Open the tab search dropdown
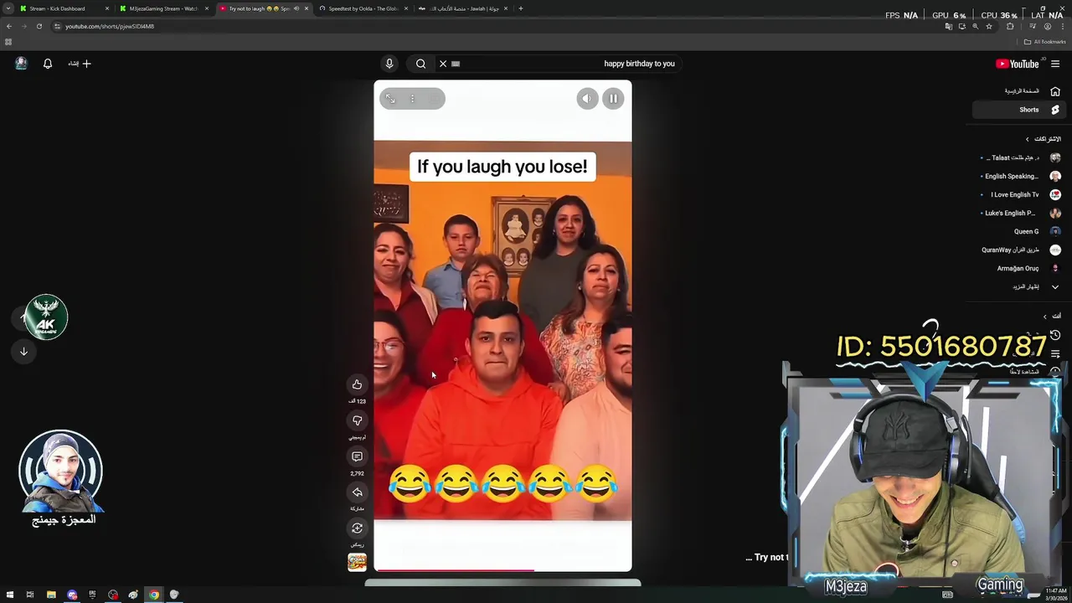This screenshot has width=1072, height=603. pyautogui.click(x=8, y=8)
